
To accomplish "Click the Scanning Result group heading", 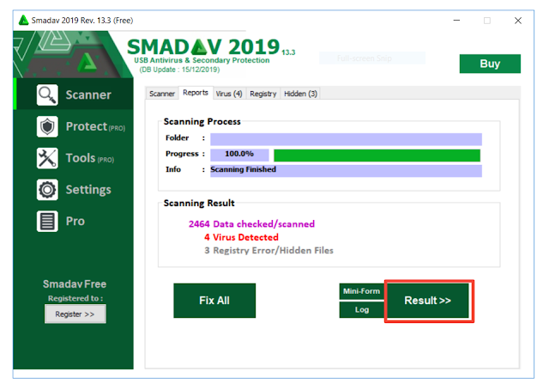I will tap(199, 203).
